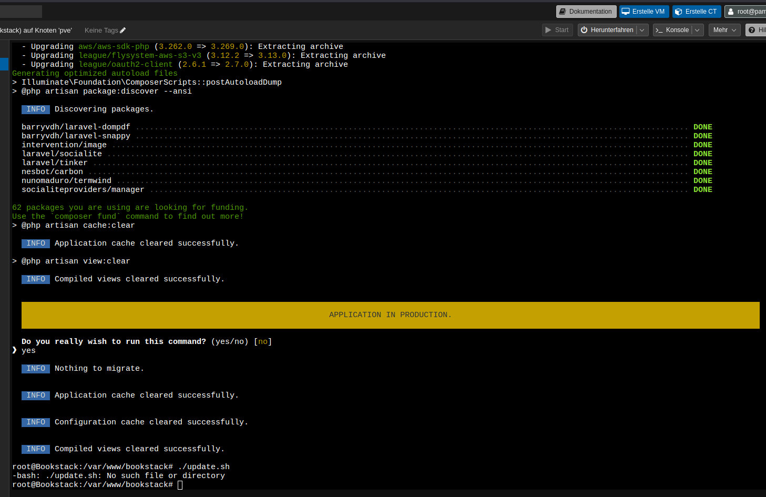
Task: Click 'Discovering packages.' text
Action: click(x=104, y=109)
